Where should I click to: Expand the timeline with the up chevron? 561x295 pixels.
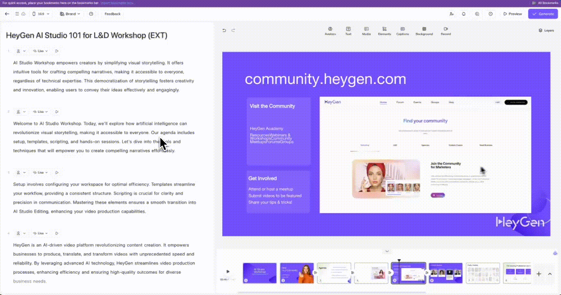tap(550, 274)
